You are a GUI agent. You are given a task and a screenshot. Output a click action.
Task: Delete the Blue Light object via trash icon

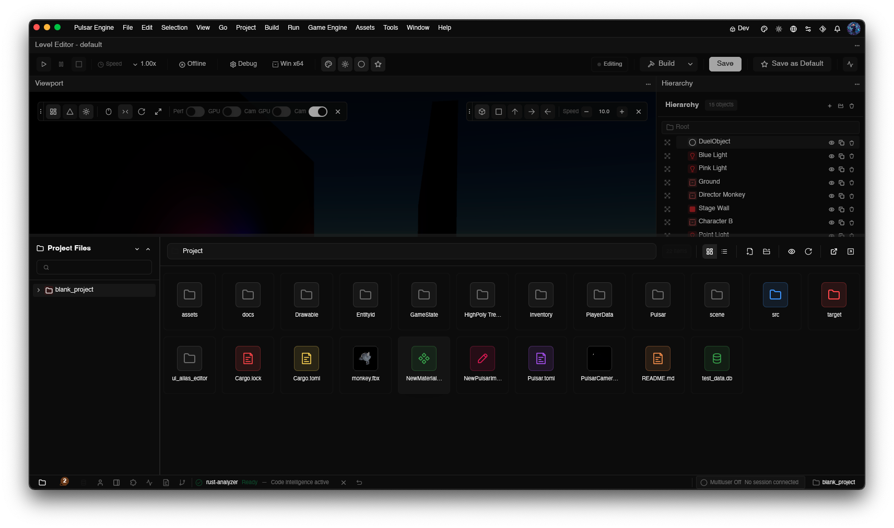[x=852, y=156]
